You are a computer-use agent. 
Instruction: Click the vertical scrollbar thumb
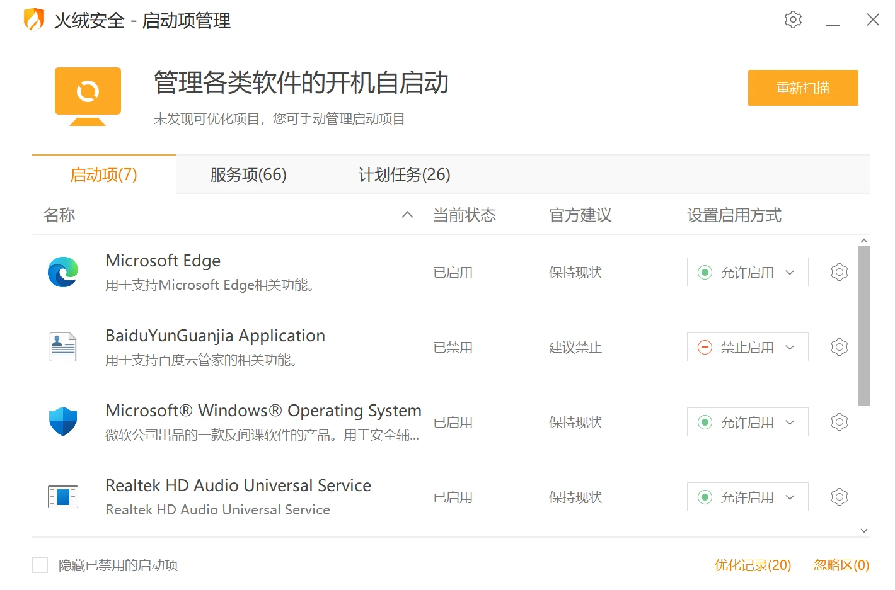864,326
